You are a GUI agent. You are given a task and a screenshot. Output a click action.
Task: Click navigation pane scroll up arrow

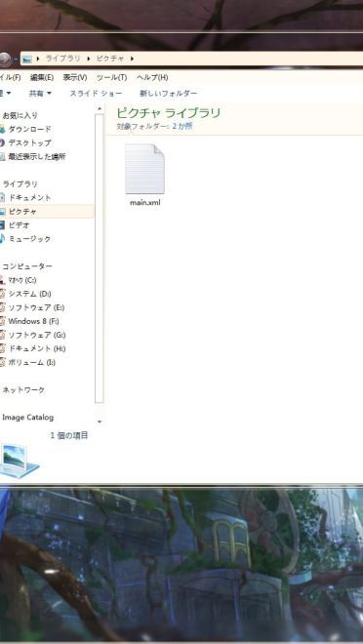pyautogui.click(x=99, y=109)
